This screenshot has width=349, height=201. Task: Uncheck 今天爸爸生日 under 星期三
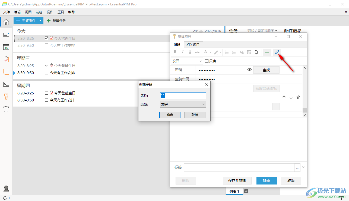pos(46,65)
